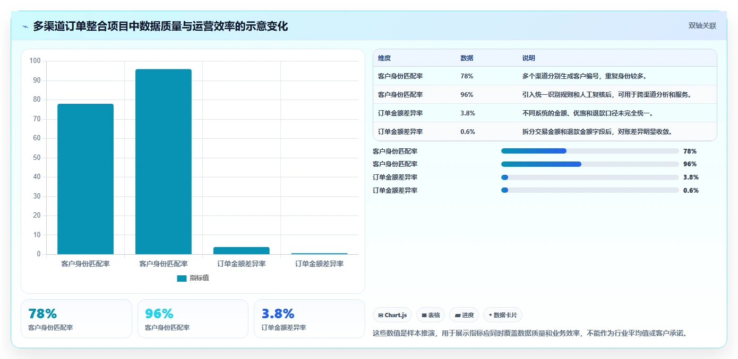This screenshot has width=738, height=359.
Task: Open the 3.8% 订单金额差异率 data card
Action: coord(310,319)
